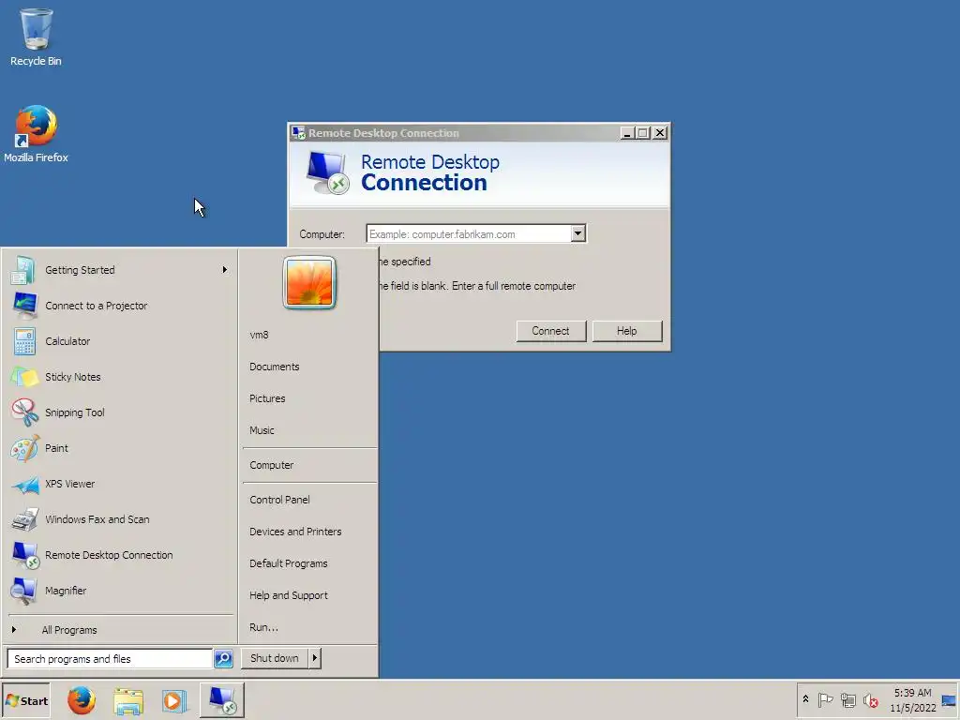Click the Computer name input field

pos(469,233)
